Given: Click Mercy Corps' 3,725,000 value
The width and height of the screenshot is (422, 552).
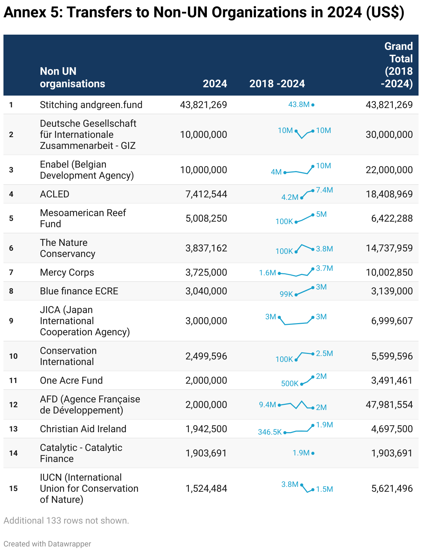Looking at the screenshot, I should point(206,273).
